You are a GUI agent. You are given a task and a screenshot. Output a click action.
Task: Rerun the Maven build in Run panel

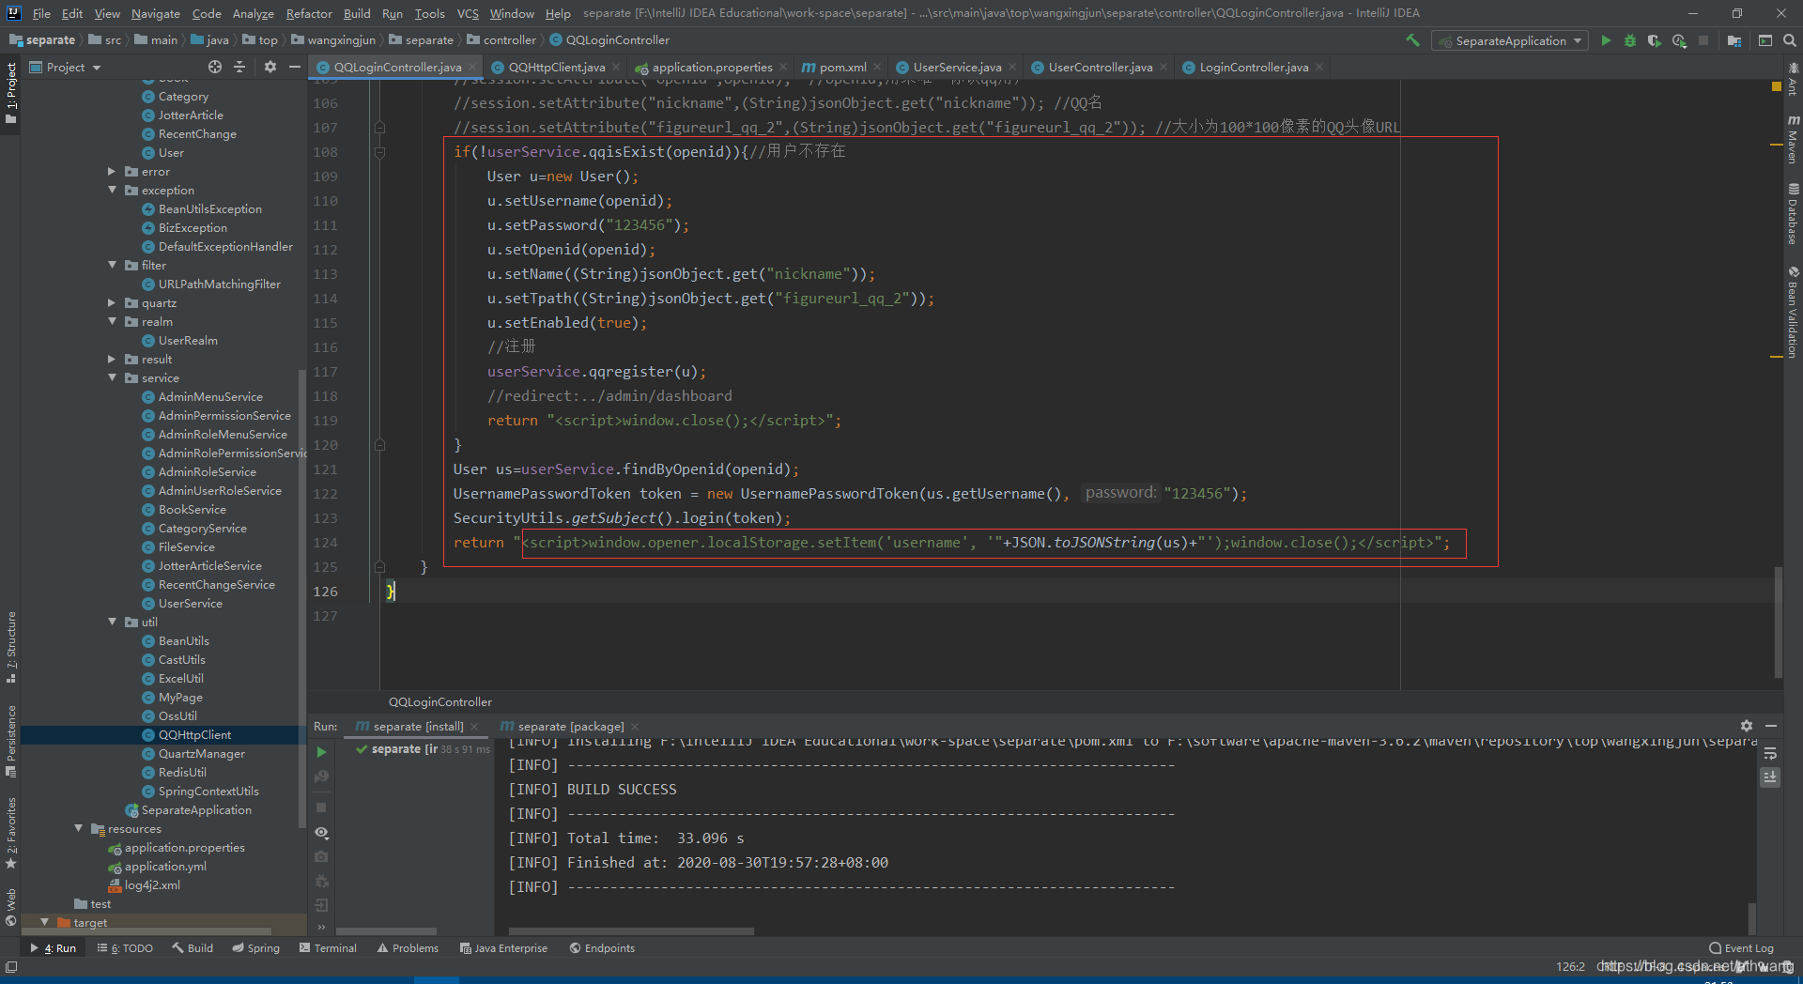[x=321, y=752]
